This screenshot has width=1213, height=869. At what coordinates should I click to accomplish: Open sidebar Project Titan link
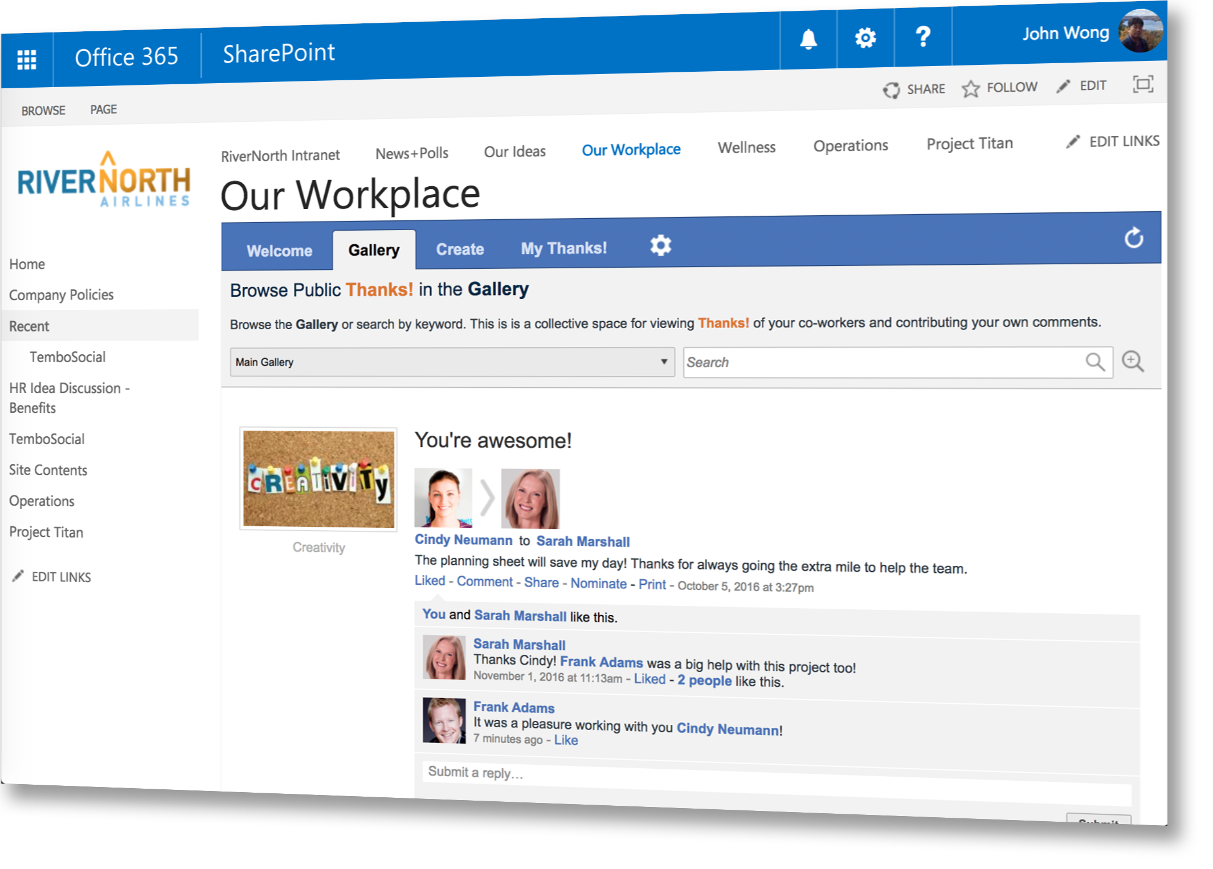point(46,532)
